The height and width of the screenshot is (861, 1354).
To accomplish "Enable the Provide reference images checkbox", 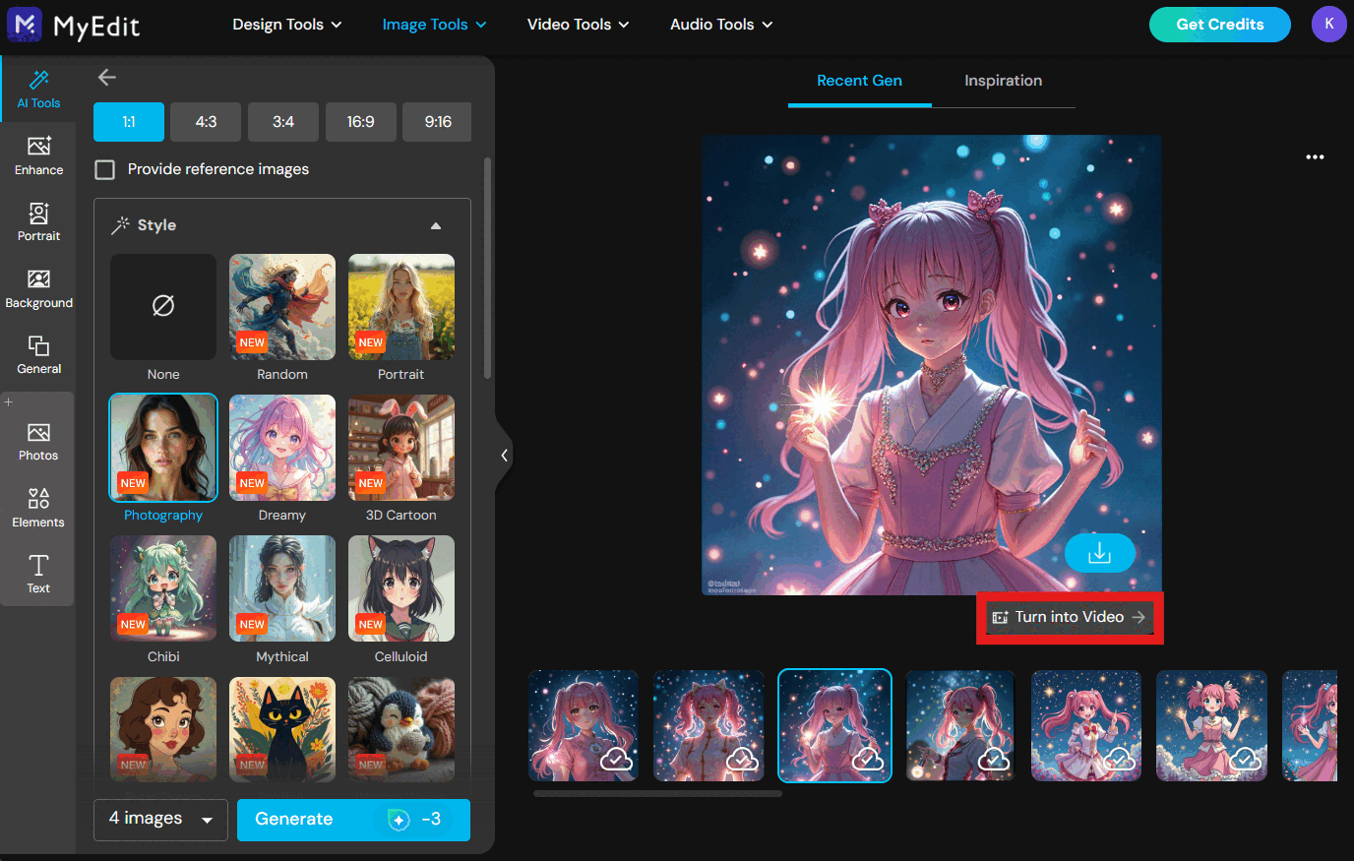I will (104, 169).
